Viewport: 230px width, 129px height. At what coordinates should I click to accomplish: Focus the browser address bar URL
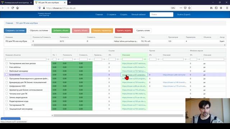point(61,8)
